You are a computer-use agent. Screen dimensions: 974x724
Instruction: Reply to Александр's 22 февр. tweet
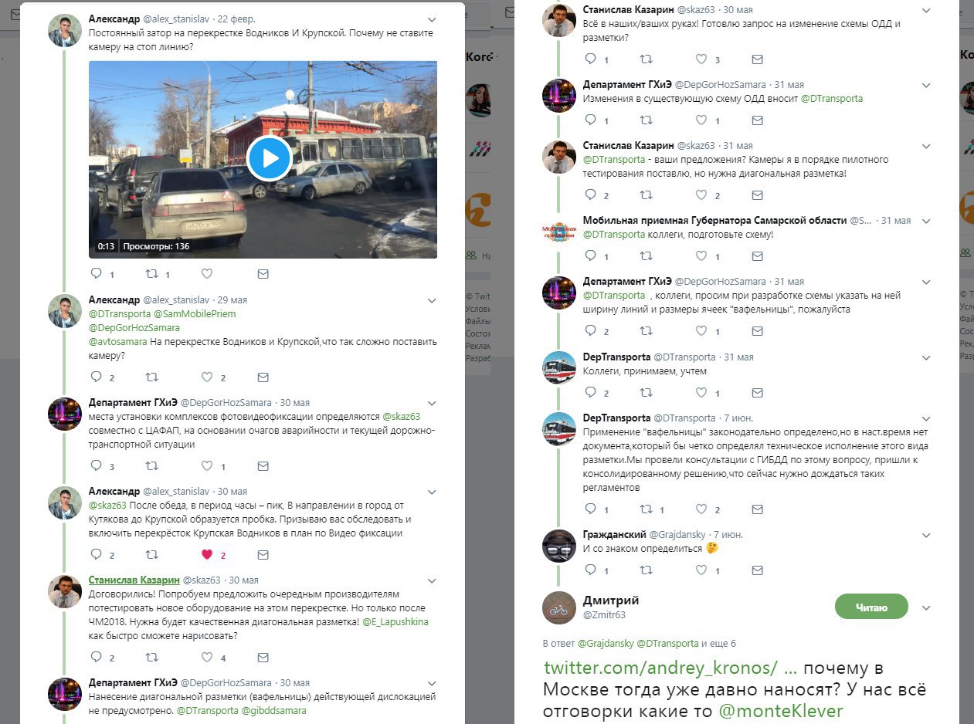pyautogui.click(x=97, y=273)
